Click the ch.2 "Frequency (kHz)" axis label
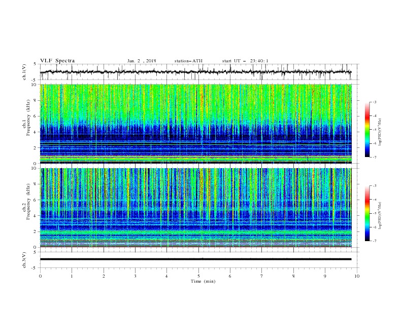 (x=28, y=202)
